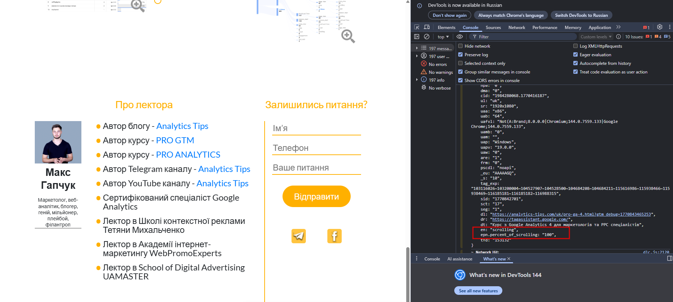Select the No warnings sidebar filter
The height and width of the screenshot is (302, 673).
[437, 72]
